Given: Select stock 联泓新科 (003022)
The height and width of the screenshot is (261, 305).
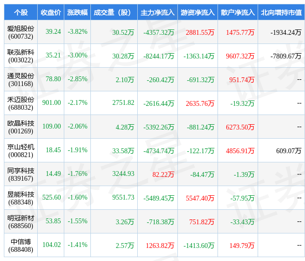Looking at the screenshot, I should click(x=21, y=56).
